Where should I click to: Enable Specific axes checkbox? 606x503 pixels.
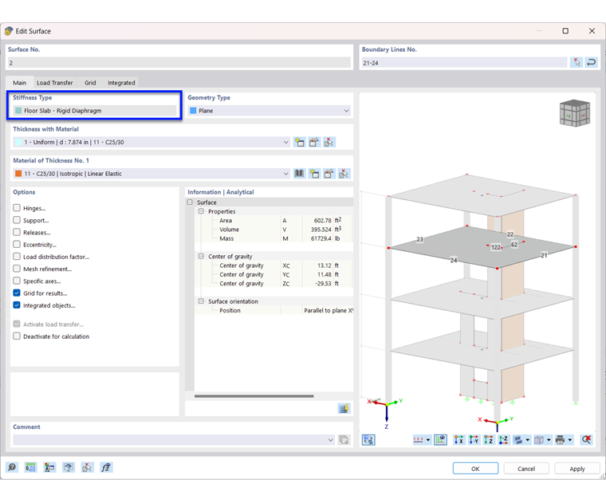pos(17,281)
